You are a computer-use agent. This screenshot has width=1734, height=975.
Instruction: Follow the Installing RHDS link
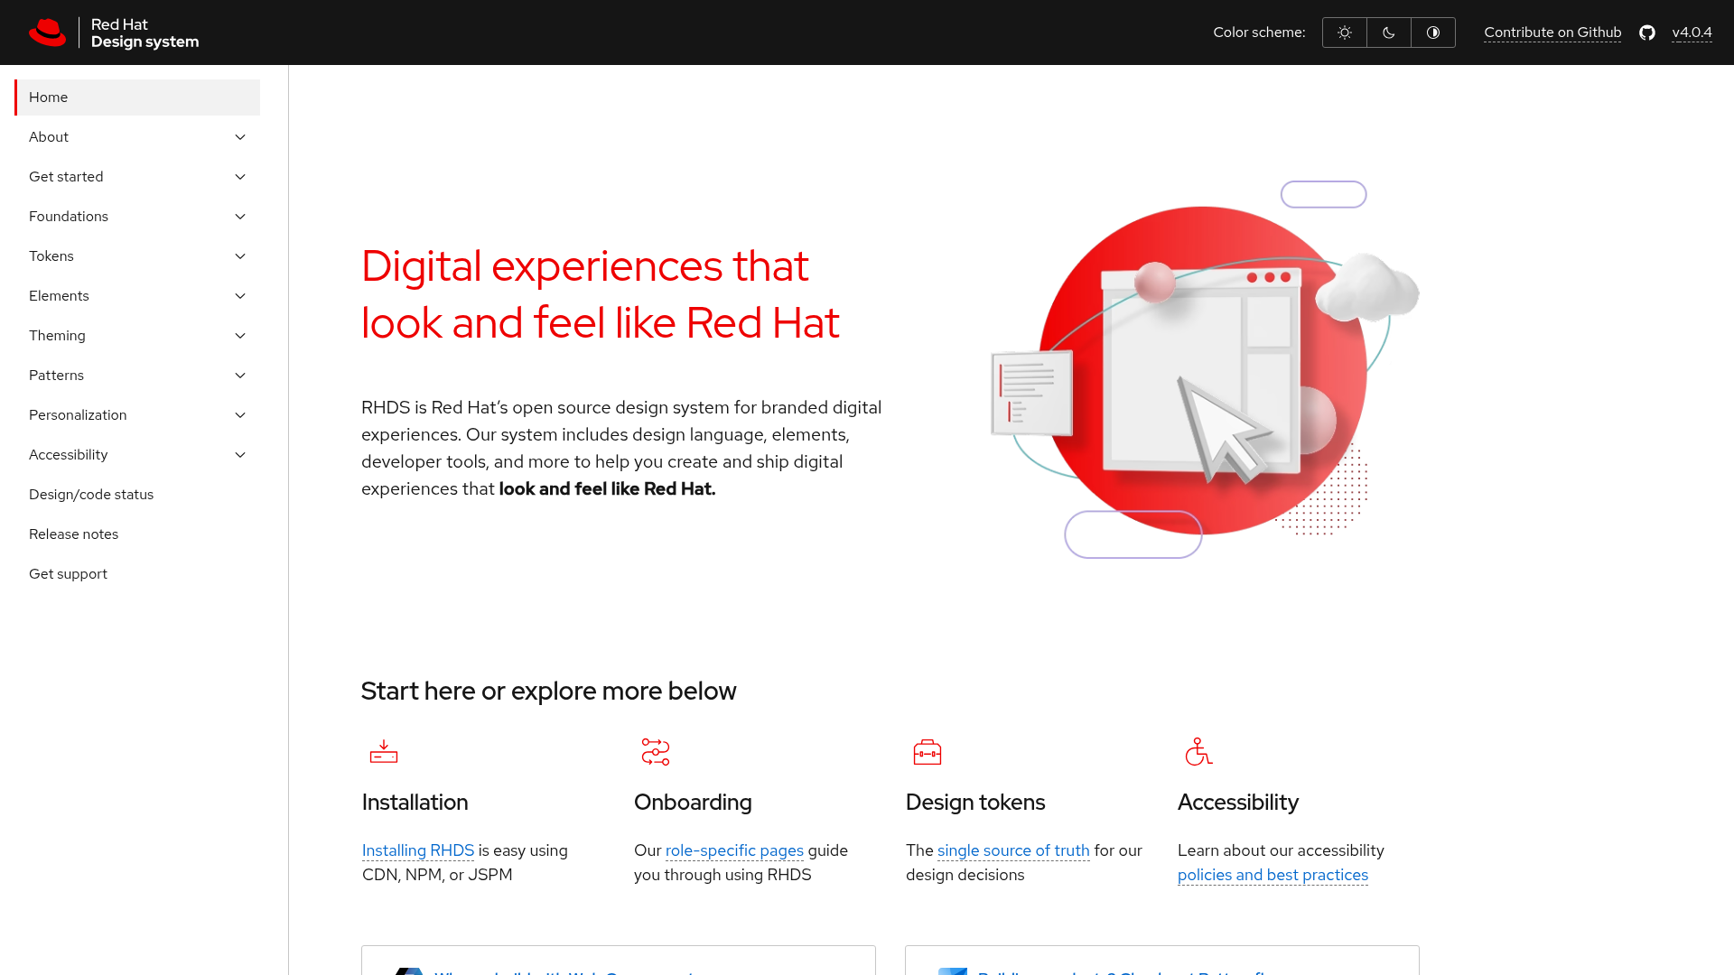418,850
